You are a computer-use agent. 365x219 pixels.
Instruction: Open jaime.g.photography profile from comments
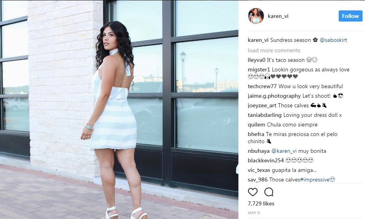(274, 96)
